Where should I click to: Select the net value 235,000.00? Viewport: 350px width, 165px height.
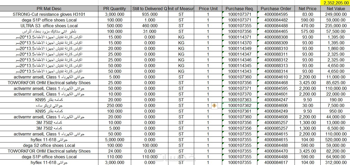[336, 26]
